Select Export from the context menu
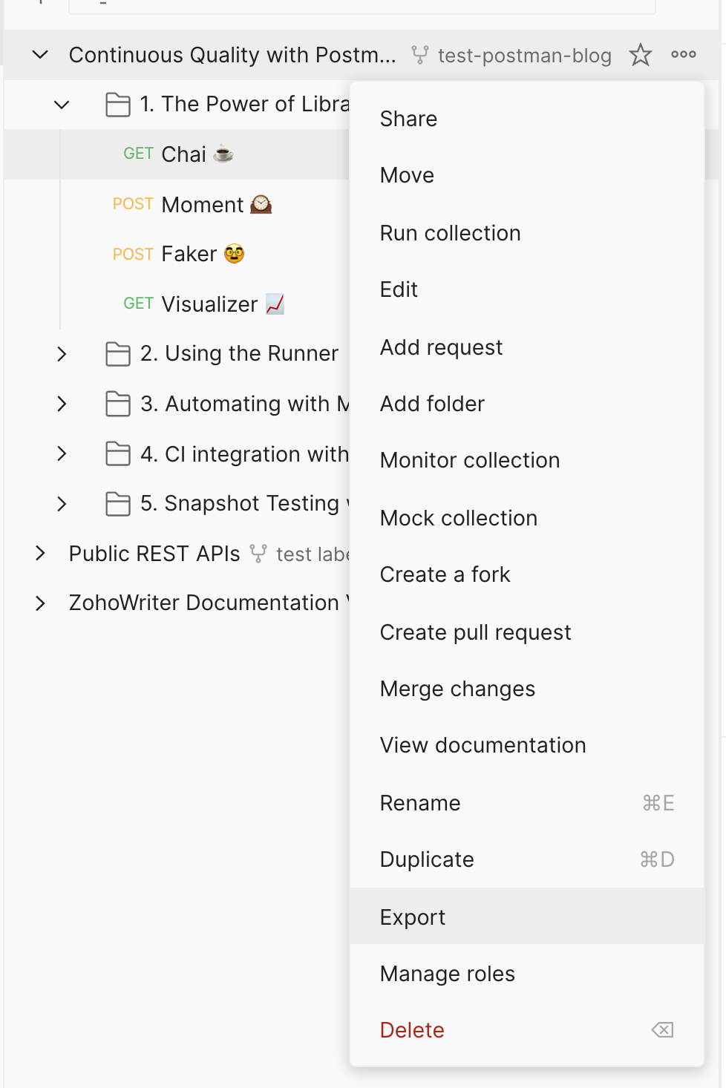Viewport: 726px width, 1088px height. point(413,917)
